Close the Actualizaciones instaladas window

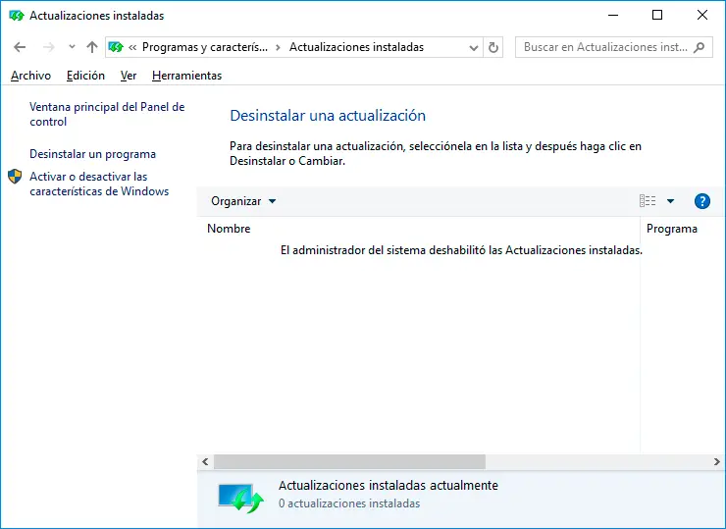tap(701, 16)
